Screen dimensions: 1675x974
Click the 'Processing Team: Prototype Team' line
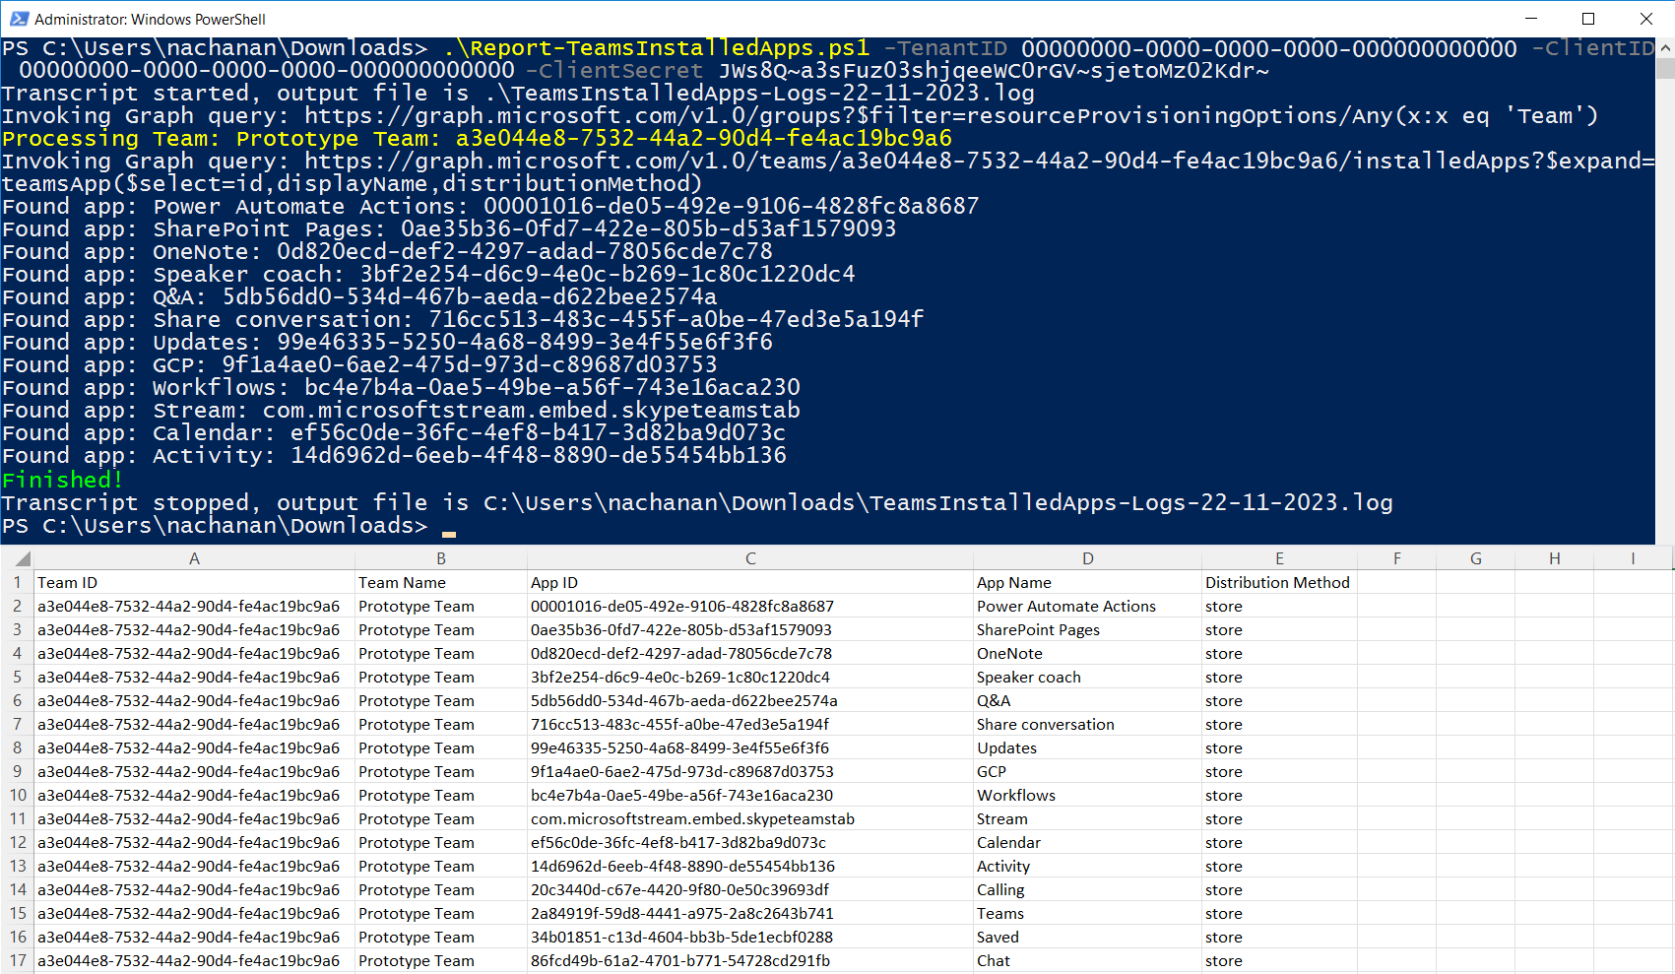tap(477, 139)
